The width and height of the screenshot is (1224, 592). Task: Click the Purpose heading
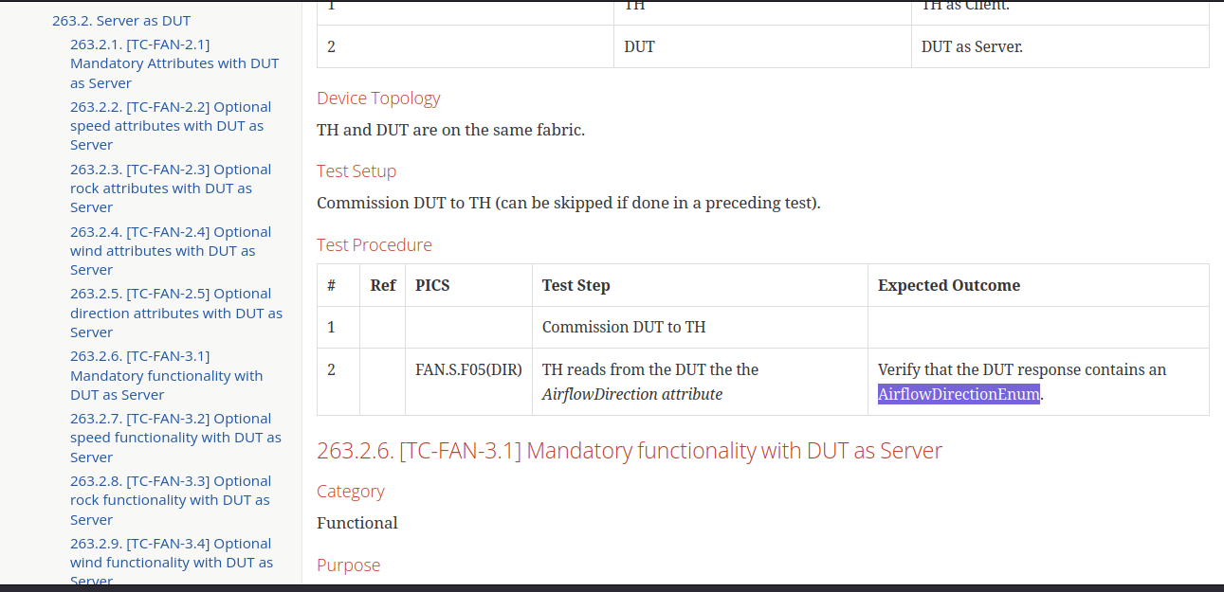pos(348,565)
